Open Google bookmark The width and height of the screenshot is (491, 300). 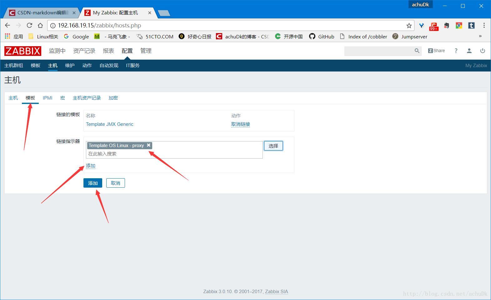[77, 37]
